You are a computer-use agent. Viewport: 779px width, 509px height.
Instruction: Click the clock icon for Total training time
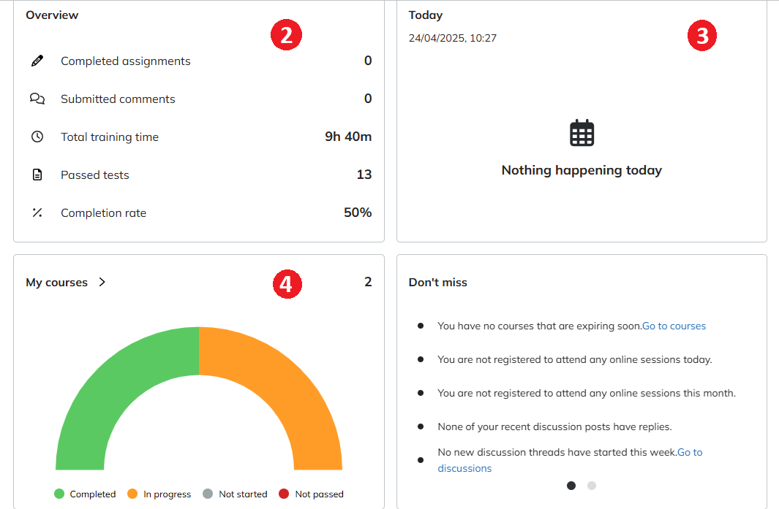37,137
